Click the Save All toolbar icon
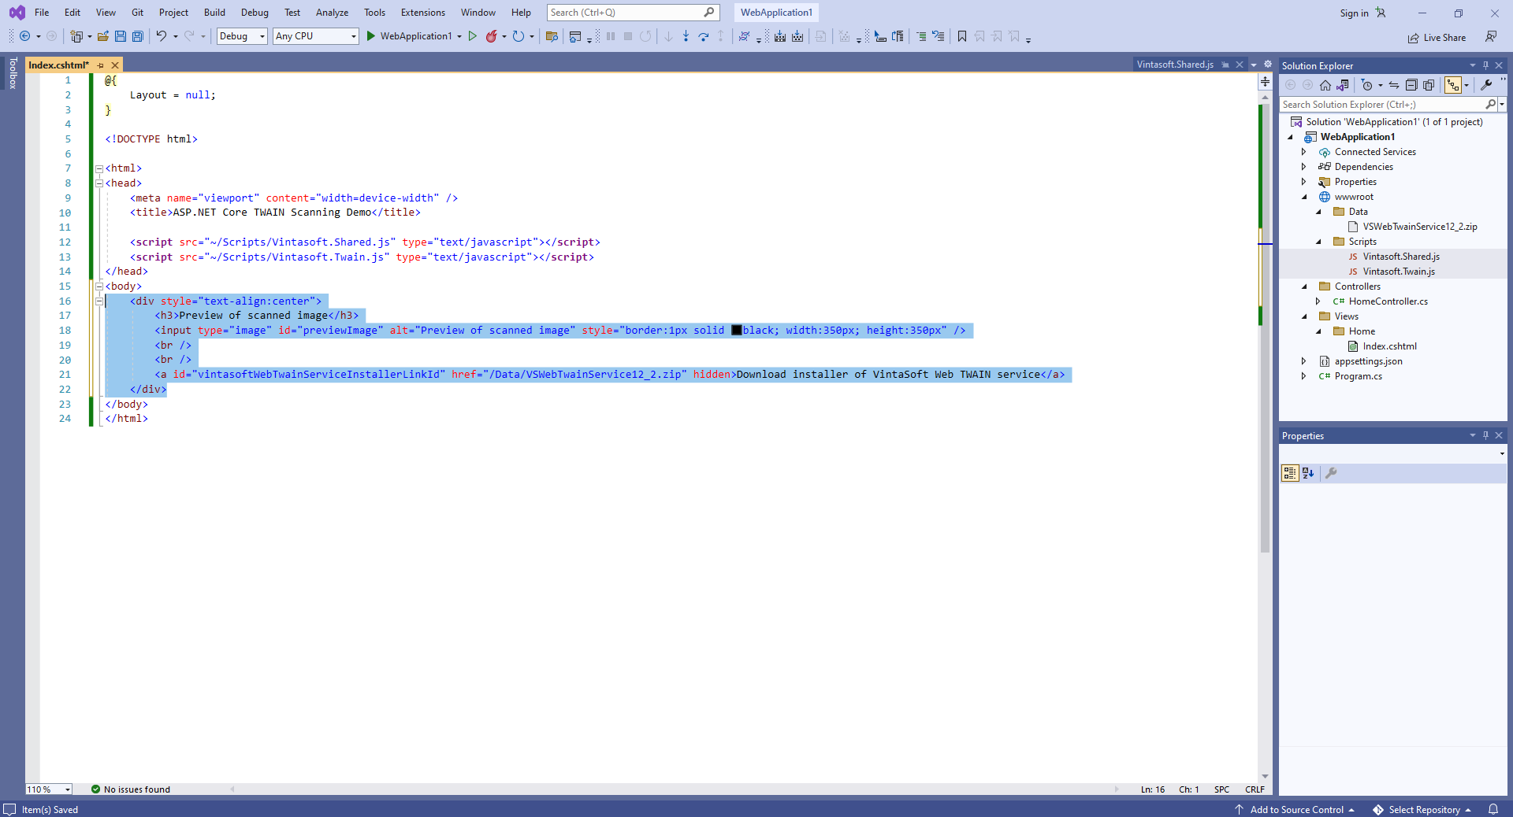This screenshot has width=1513, height=817. coord(138,36)
